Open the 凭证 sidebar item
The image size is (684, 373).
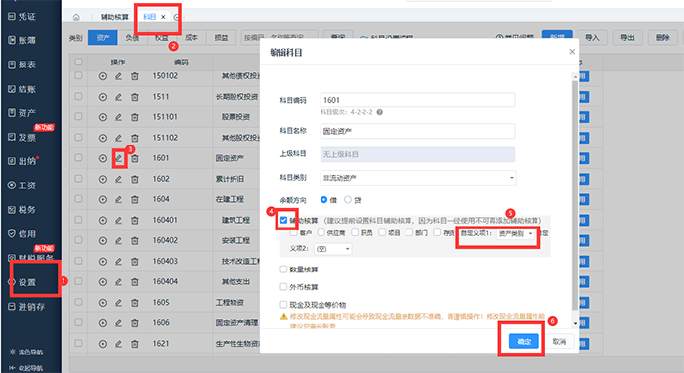coord(21,17)
